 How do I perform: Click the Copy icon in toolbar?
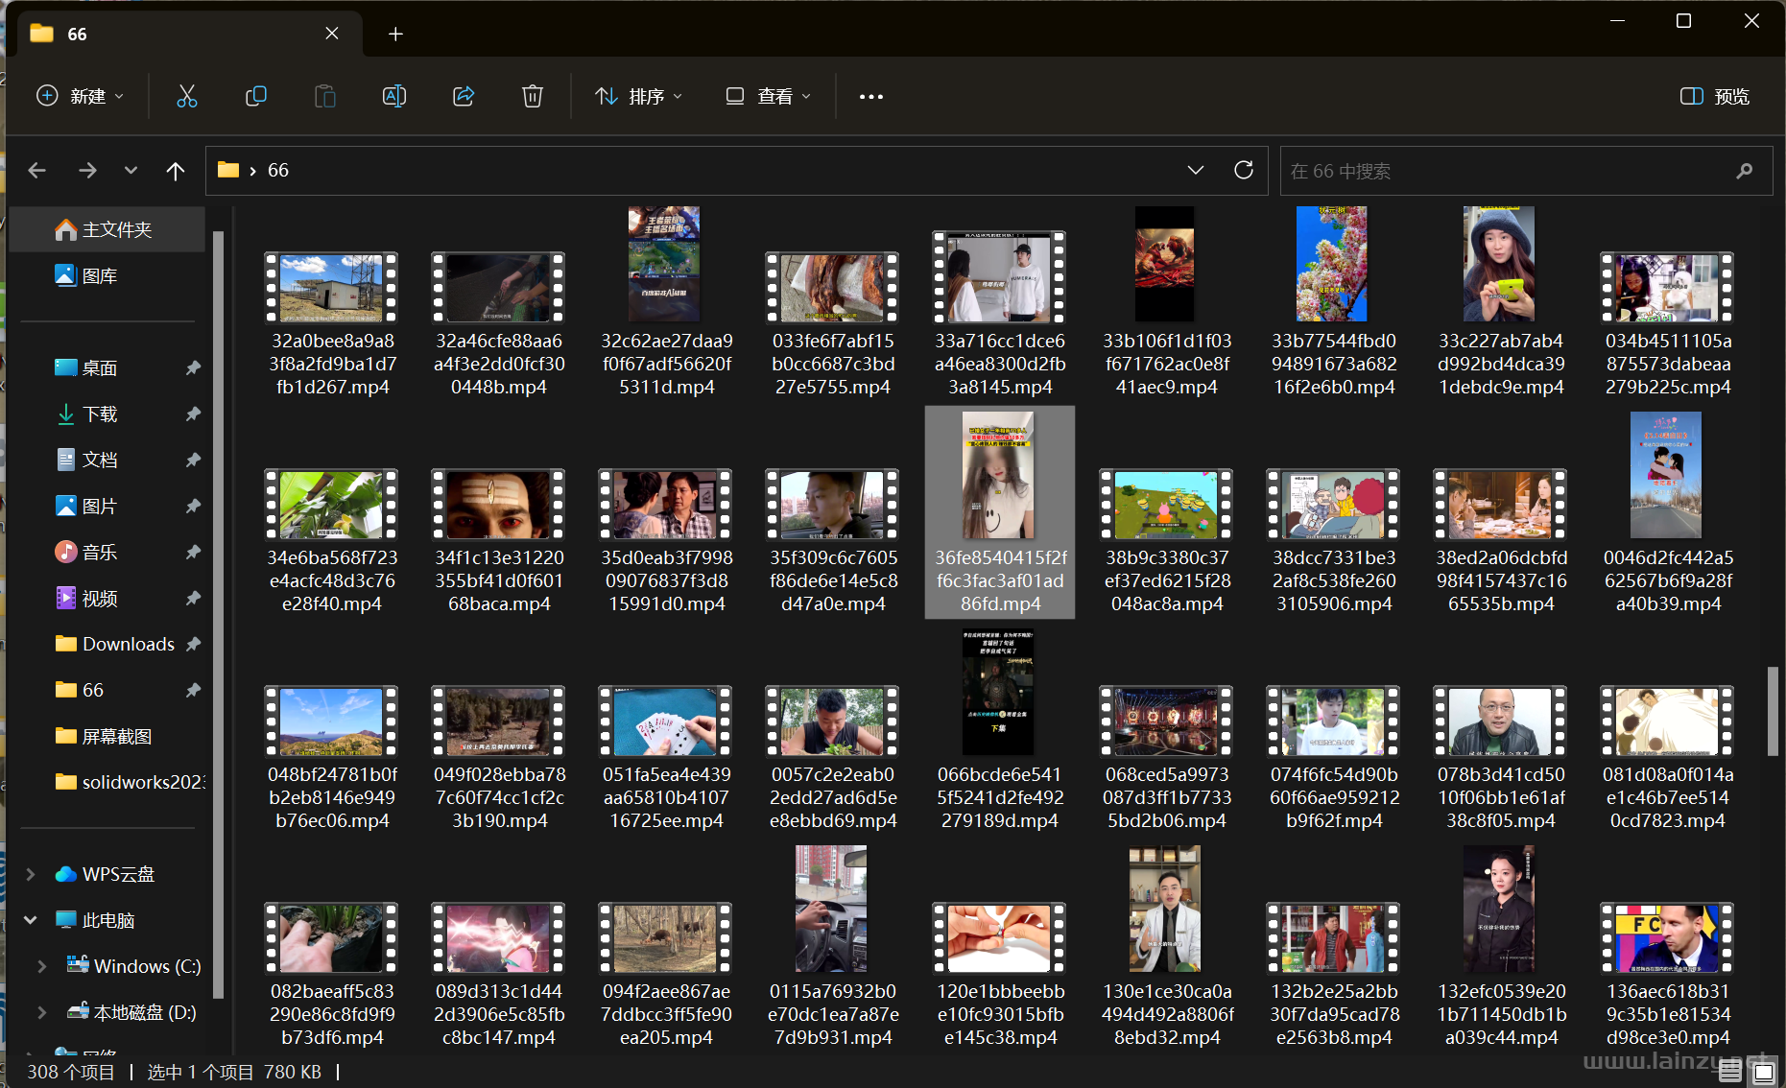(x=255, y=96)
